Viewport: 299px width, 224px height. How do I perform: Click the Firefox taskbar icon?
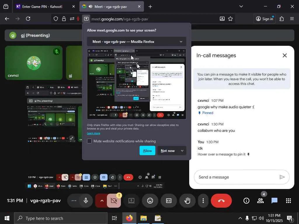129,218
